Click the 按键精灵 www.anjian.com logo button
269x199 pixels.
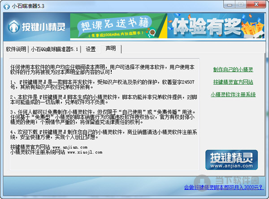click(x=231, y=160)
